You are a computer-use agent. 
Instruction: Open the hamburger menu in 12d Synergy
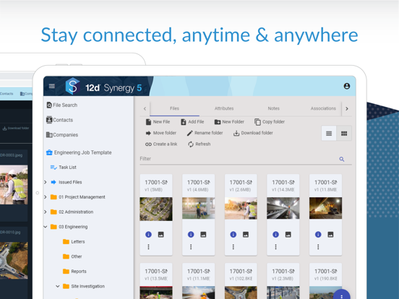(51, 86)
